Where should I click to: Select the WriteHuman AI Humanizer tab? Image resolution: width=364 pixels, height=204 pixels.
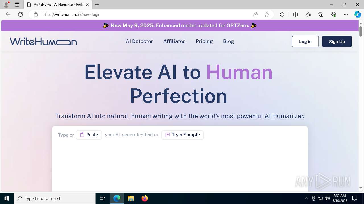click(58, 5)
